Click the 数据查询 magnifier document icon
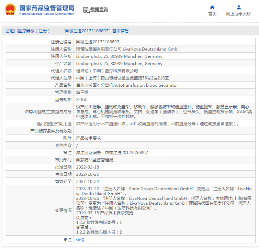259x248 pixels. [86, 10]
